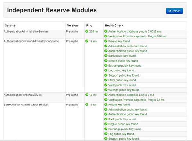
Task: Click check icon for 'Verification Provider says hello. Ping is 266 ms'
Action: 106,36
